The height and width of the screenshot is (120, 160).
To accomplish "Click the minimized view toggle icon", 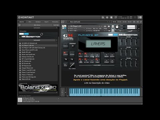I will click(x=116, y=17).
